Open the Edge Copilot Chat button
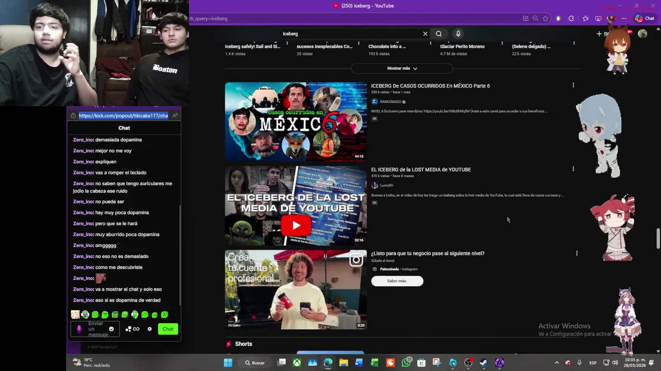Screen dimensions: 661x371 pyautogui.click(x=644, y=19)
